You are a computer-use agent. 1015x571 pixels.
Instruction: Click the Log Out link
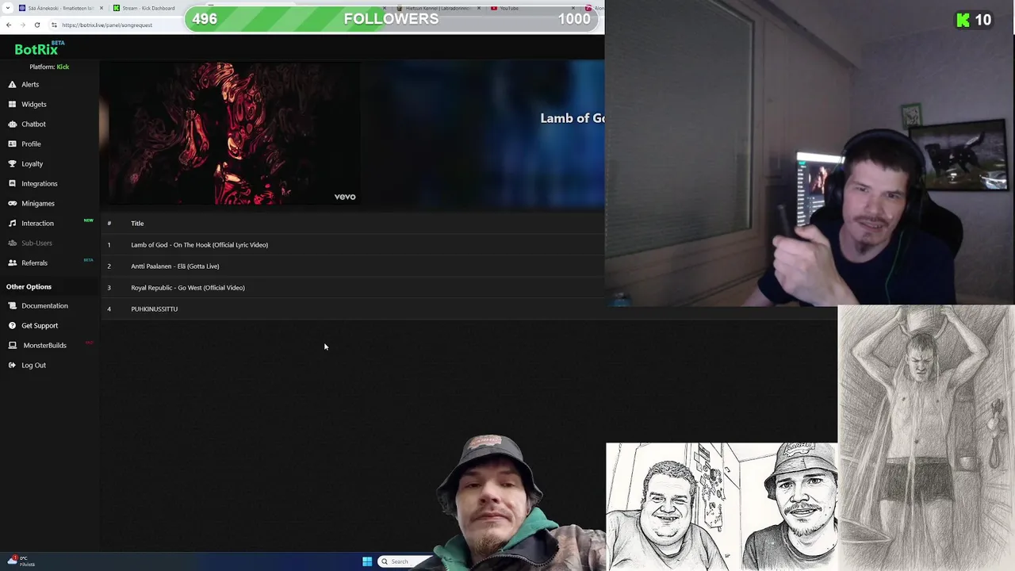[33, 365]
